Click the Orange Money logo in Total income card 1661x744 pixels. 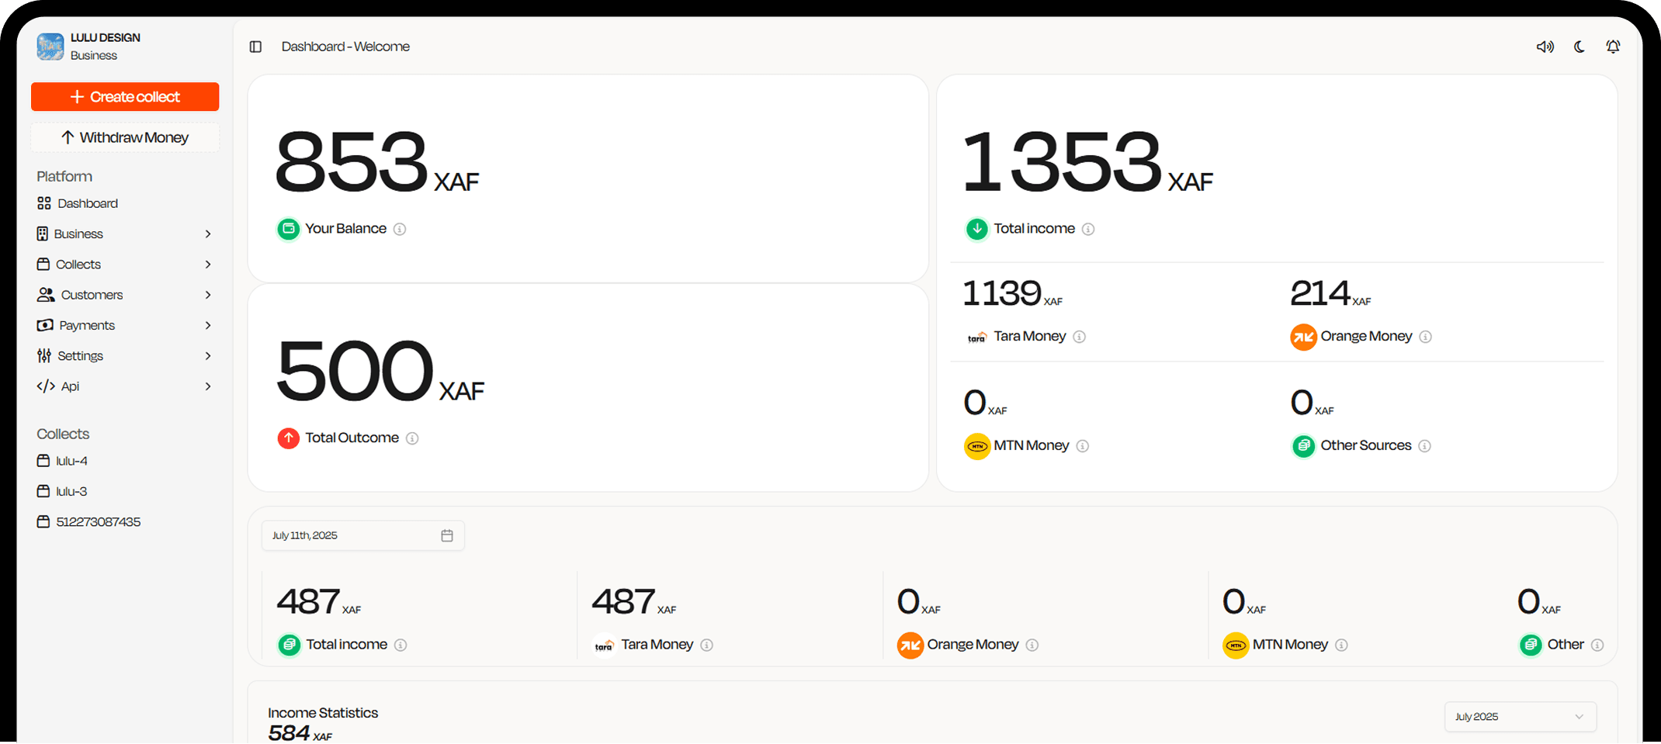(x=1303, y=337)
